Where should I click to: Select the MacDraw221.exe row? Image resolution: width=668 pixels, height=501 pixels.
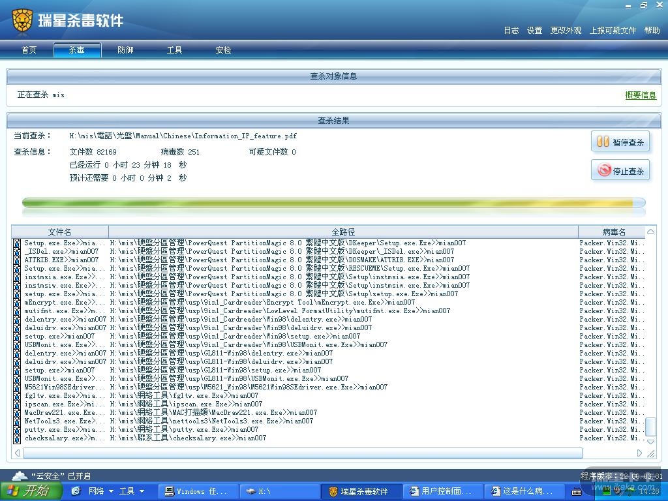click(329, 412)
